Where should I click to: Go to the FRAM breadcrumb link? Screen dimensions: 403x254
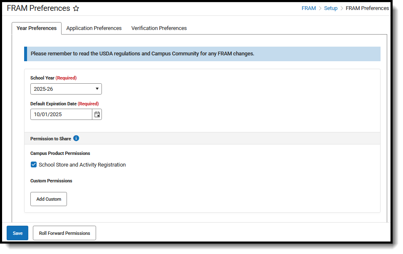pos(309,8)
